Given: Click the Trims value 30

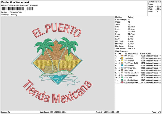Looking at the screenshot, I should (129, 24).
